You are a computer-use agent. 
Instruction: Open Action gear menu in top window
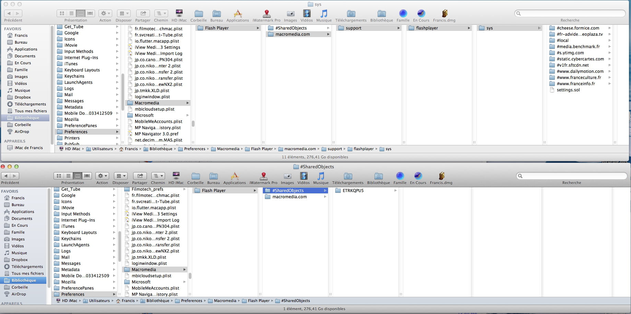point(105,13)
